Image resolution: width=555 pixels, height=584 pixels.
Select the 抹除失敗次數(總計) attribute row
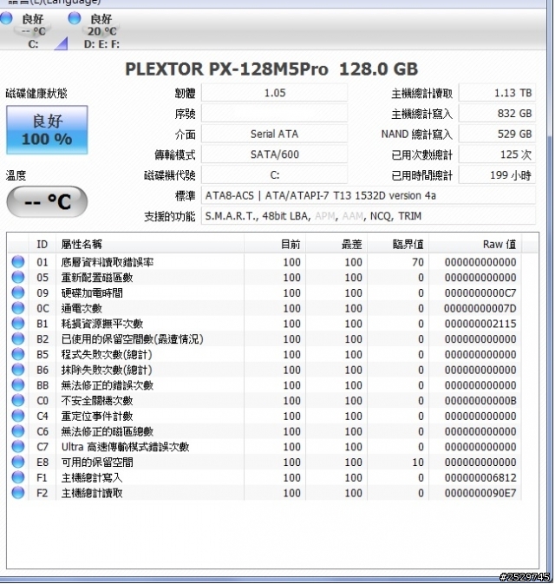coord(264,370)
